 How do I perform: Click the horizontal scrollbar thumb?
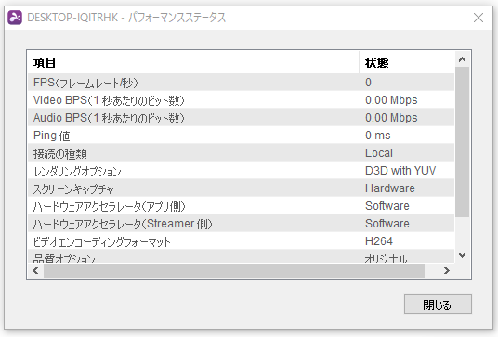(234, 271)
